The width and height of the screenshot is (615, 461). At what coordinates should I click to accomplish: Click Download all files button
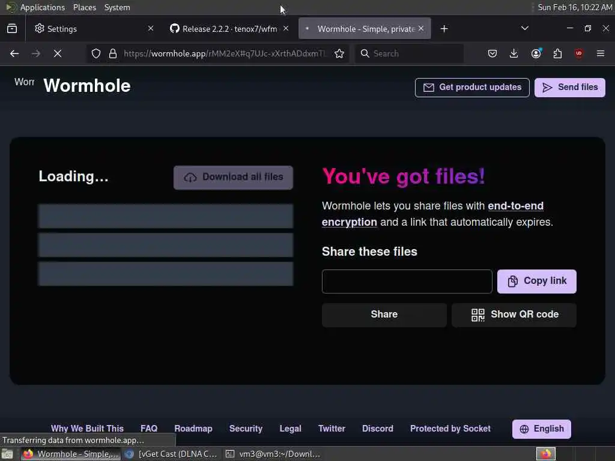(x=234, y=178)
